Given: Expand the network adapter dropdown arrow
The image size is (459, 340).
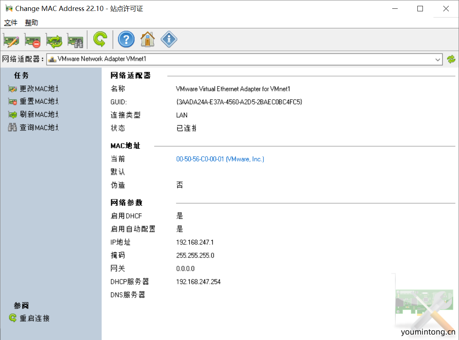Looking at the screenshot, I should point(438,59).
